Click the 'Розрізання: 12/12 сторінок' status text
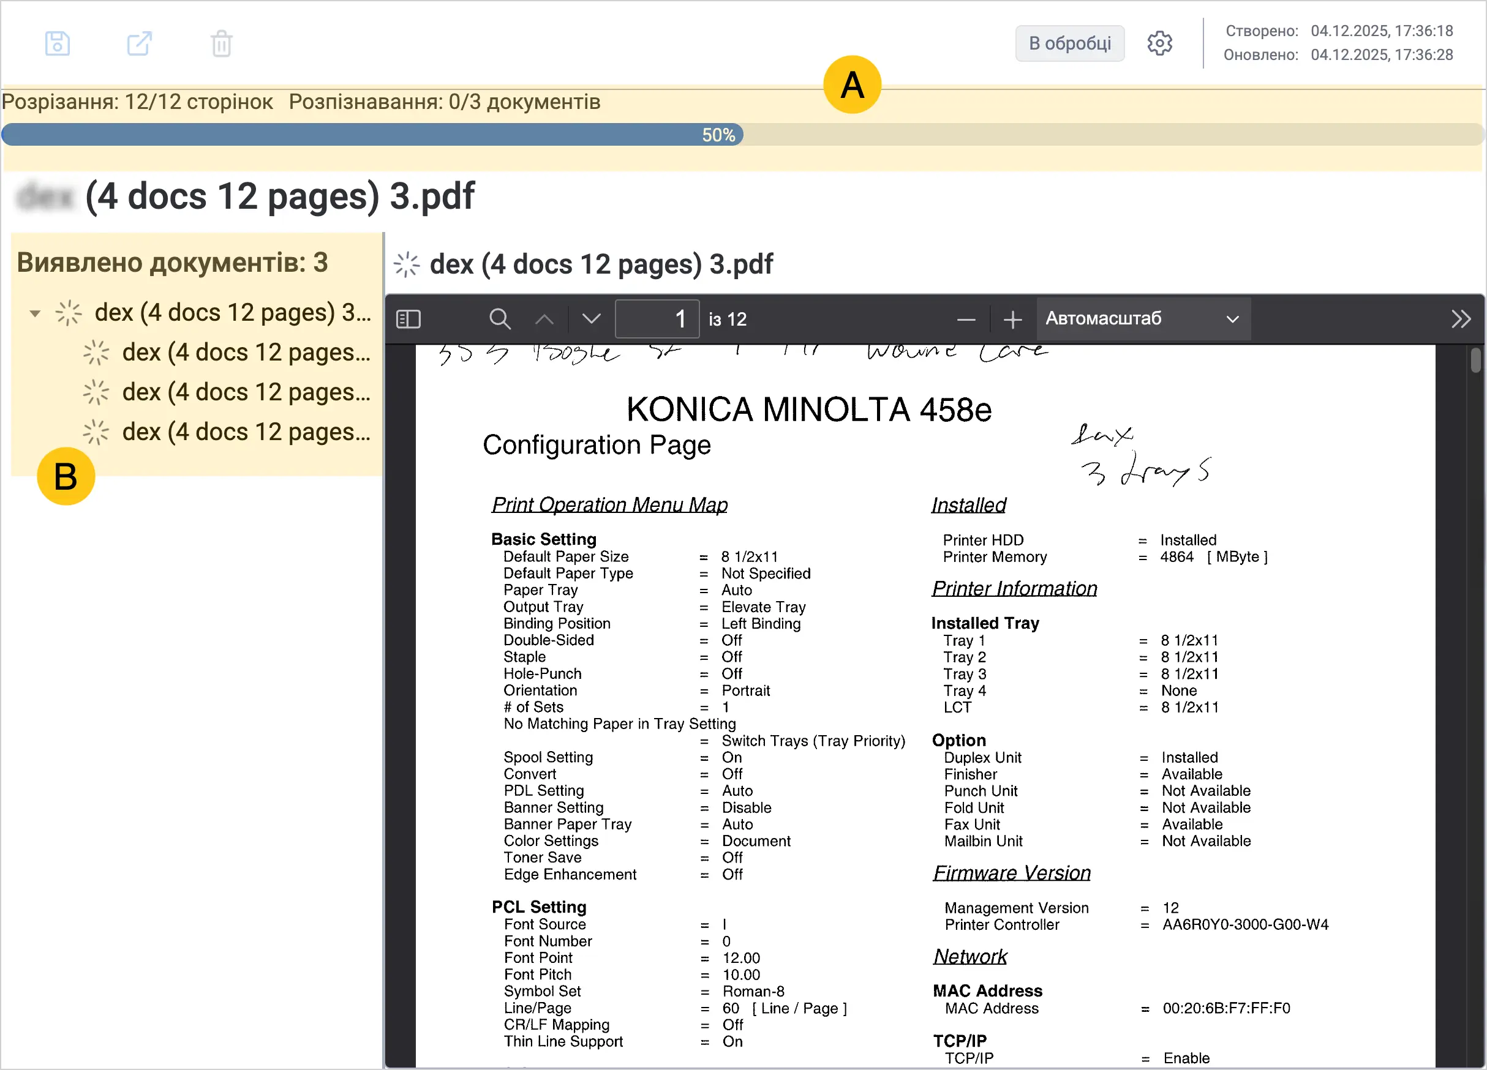This screenshot has height=1070, width=1487. (x=137, y=102)
